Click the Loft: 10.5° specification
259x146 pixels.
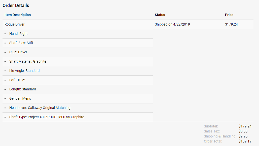pyautogui.click(x=17, y=80)
